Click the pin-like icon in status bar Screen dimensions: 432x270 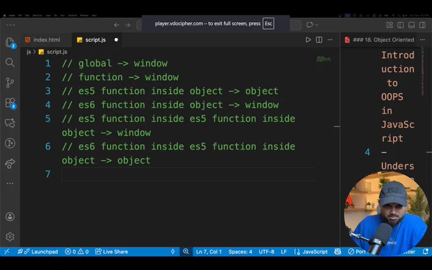[173, 252]
